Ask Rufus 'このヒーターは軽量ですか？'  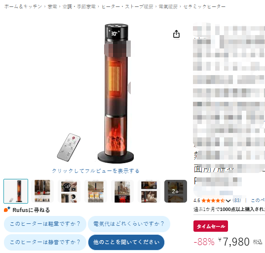(45, 224)
